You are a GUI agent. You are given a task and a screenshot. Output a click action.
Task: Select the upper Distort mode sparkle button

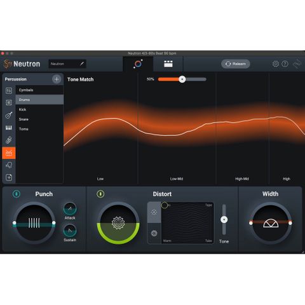click(x=154, y=212)
